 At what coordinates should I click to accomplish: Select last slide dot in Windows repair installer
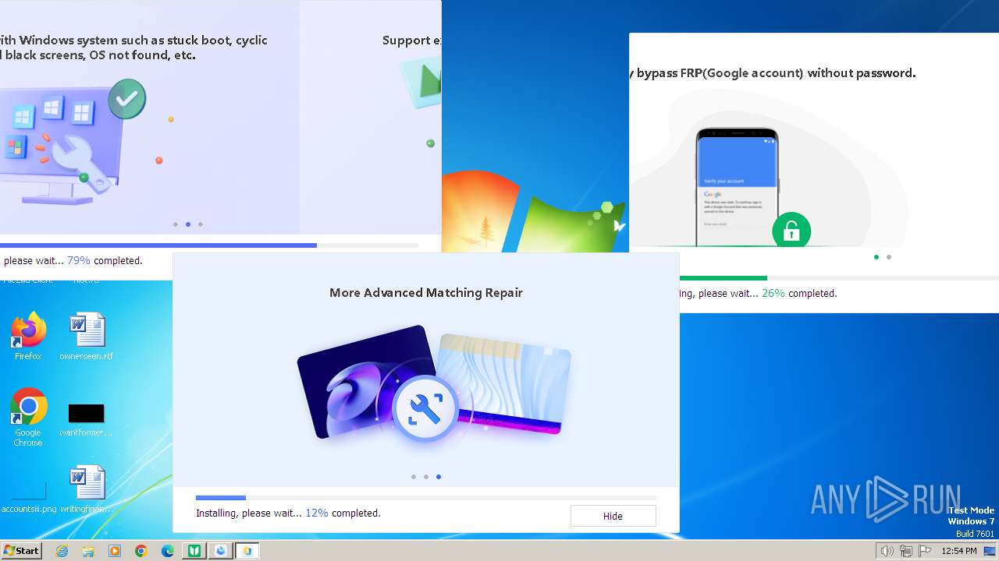point(201,224)
